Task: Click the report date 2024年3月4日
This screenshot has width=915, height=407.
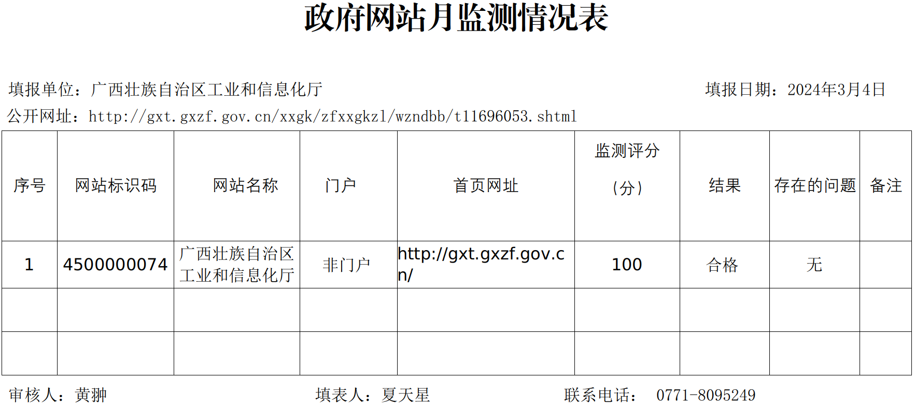Action: [x=836, y=90]
